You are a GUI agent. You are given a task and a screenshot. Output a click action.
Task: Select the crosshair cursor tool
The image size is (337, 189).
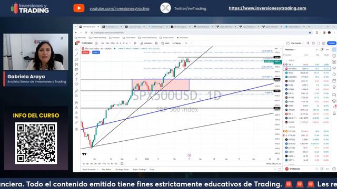click(x=76, y=49)
